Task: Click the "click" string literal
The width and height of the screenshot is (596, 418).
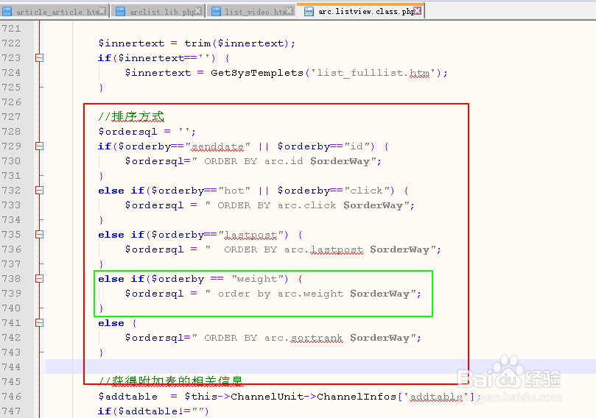Action: (366, 190)
